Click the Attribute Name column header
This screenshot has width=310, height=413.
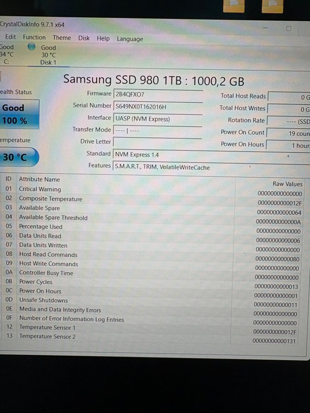pyautogui.click(x=39, y=179)
